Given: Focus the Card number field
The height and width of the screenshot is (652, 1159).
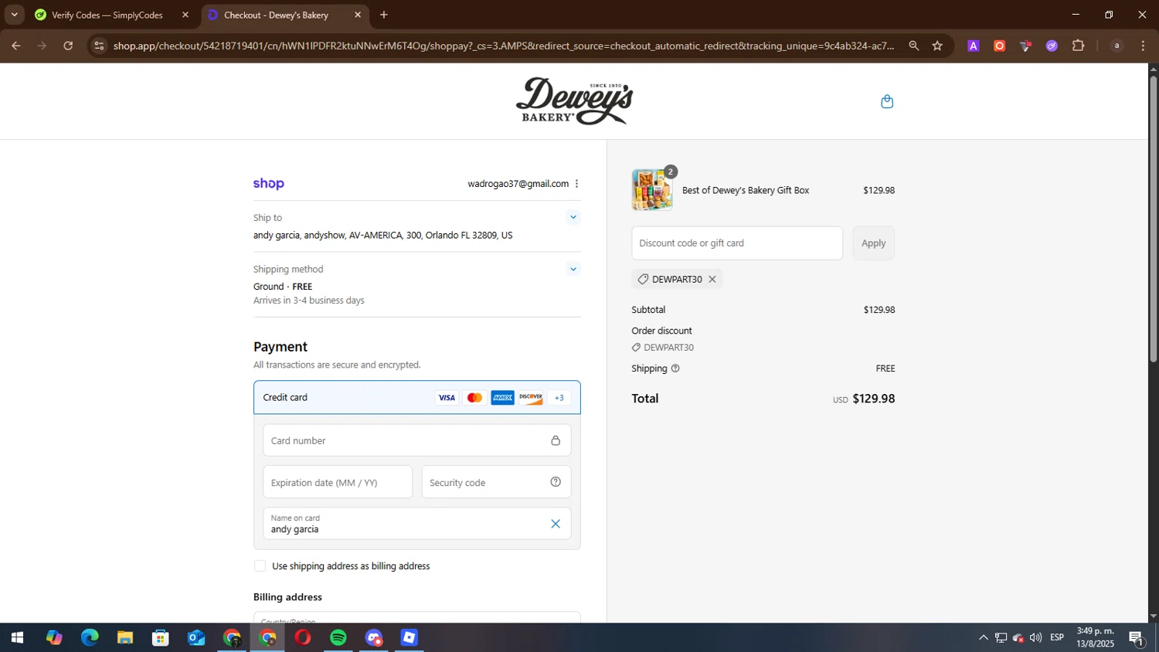Looking at the screenshot, I should [x=417, y=440].
